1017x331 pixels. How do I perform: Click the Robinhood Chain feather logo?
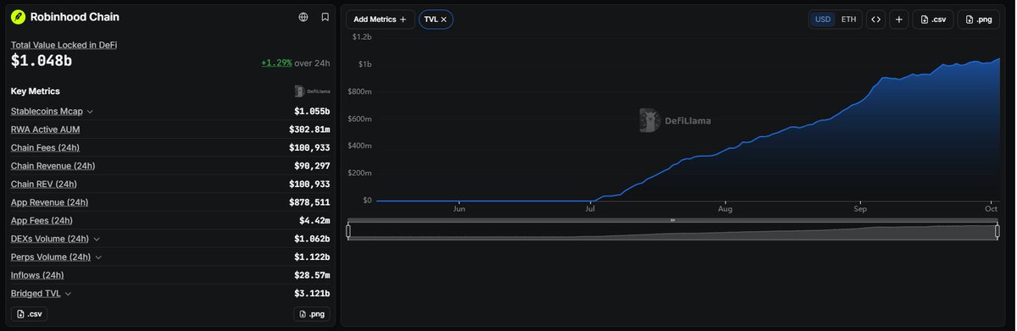pos(18,17)
